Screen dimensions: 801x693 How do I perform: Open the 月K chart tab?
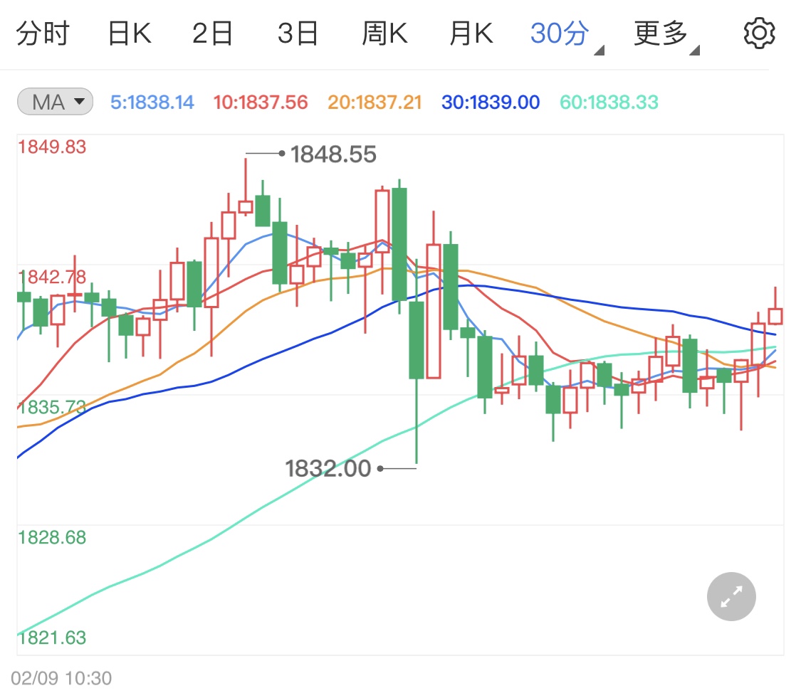coord(471,33)
